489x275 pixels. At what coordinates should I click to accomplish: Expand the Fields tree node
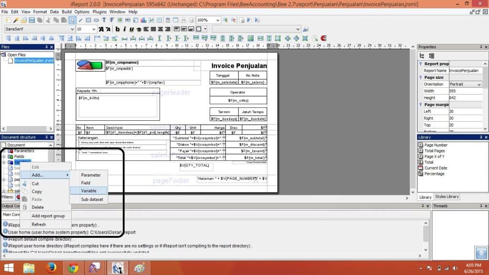click(4, 157)
